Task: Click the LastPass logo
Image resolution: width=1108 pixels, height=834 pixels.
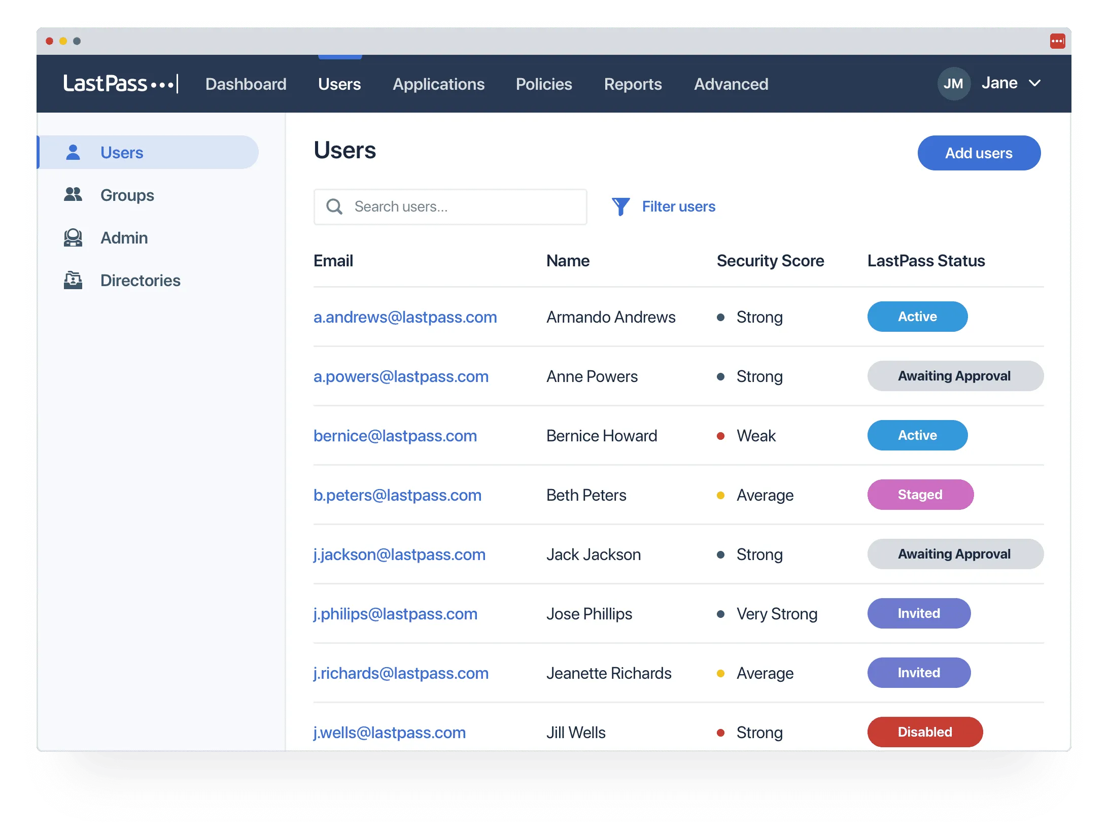Action: click(x=121, y=84)
